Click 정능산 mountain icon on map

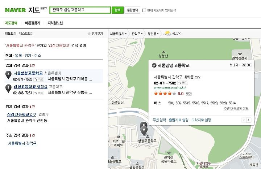click(164, 52)
